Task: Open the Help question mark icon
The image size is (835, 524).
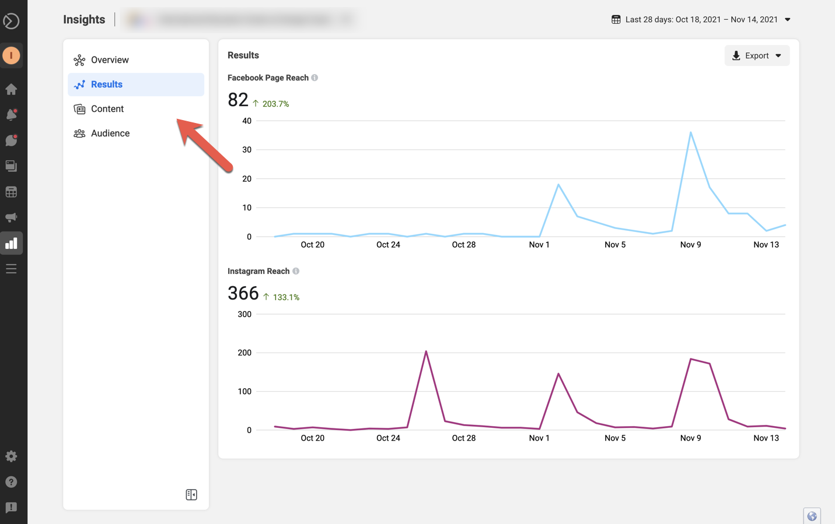Action: click(11, 482)
